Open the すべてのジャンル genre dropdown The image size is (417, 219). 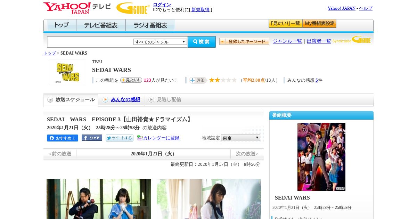click(160, 42)
